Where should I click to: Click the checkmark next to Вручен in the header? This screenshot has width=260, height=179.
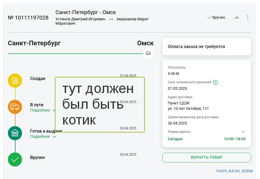209,17
